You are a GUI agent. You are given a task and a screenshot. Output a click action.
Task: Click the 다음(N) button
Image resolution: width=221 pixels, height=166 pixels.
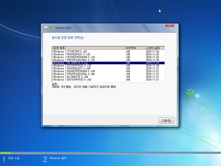pyautogui.click(x=166, y=121)
